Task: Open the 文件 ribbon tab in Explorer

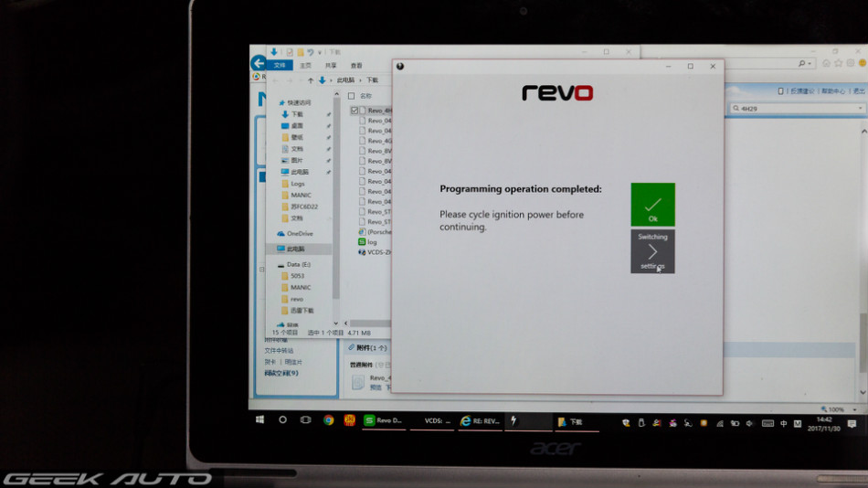Action: (x=280, y=66)
